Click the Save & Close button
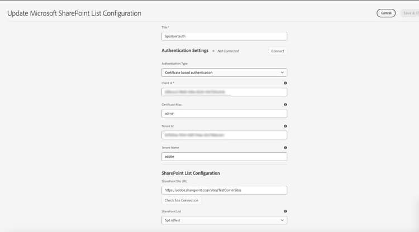Screen dimensions: 419x232 [x=410, y=13]
